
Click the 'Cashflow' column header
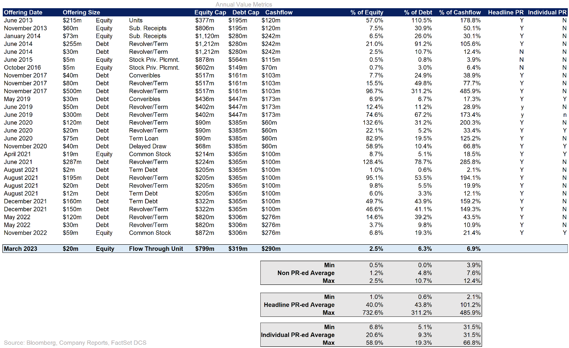279,12
